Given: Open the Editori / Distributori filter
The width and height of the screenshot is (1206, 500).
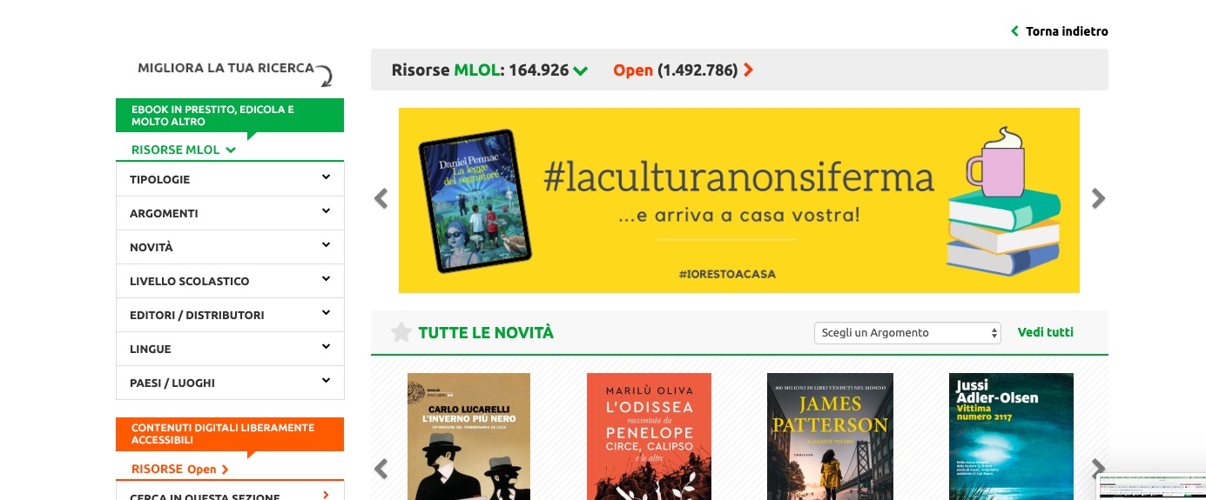Looking at the screenshot, I should (x=230, y=315).
